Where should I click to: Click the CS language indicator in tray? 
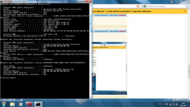(x=160, y=104)
